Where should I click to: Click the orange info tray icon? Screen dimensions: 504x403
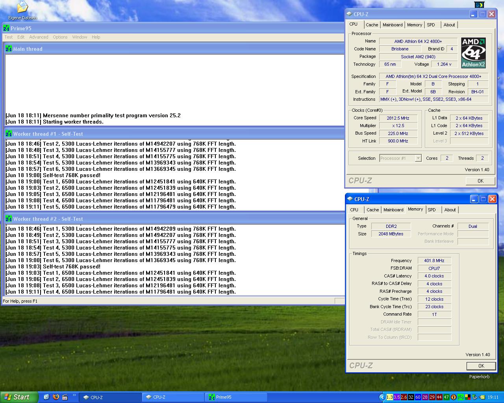(454, 397)
